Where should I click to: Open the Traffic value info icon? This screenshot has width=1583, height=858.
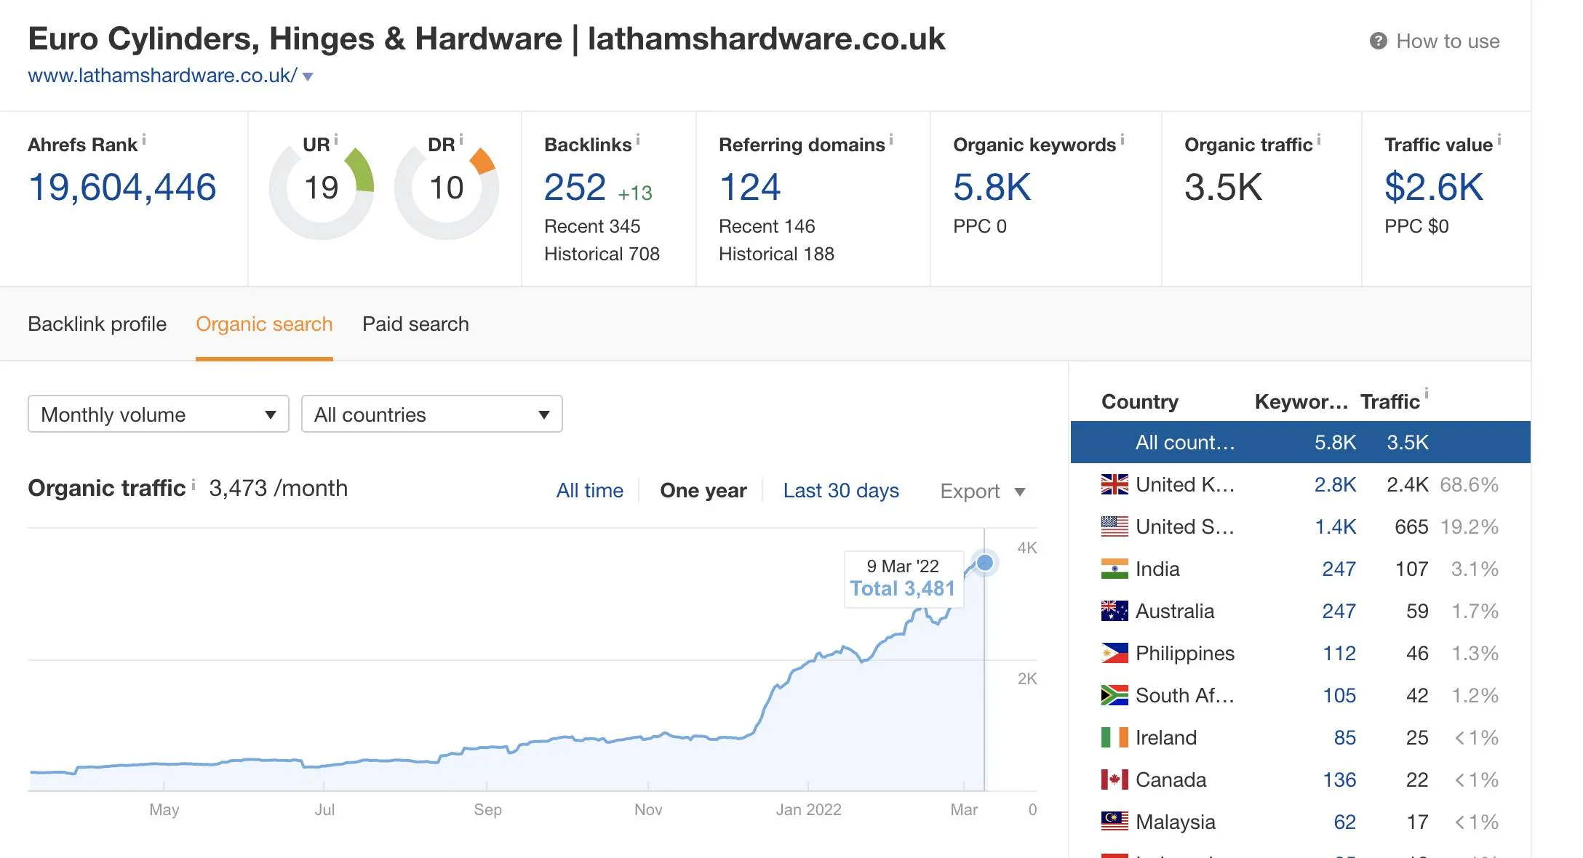[1499, 138]
